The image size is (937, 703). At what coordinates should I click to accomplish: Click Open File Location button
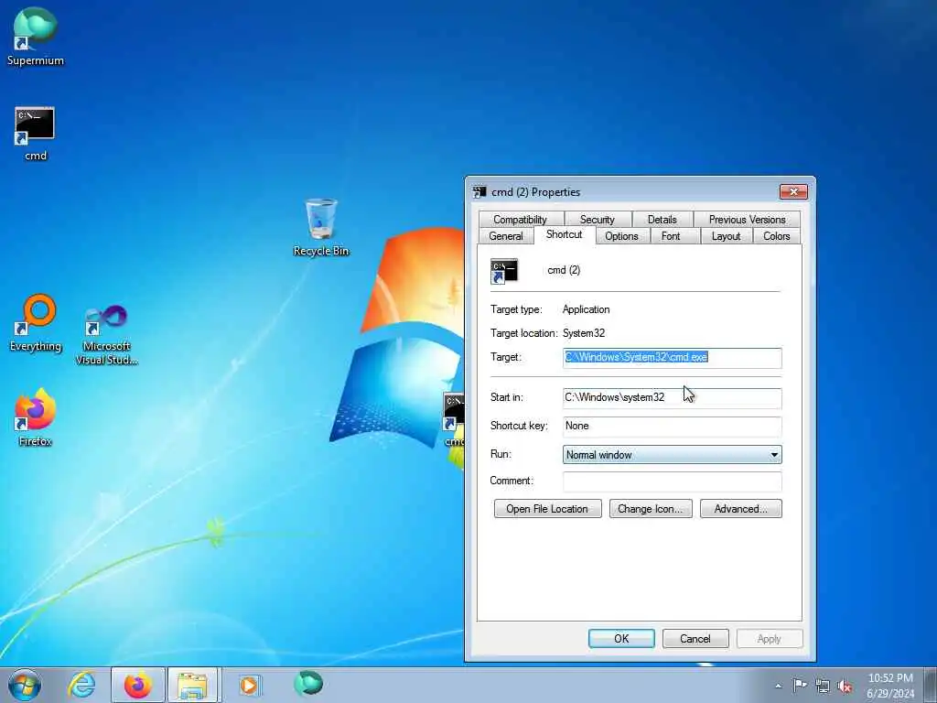[547, 509]
